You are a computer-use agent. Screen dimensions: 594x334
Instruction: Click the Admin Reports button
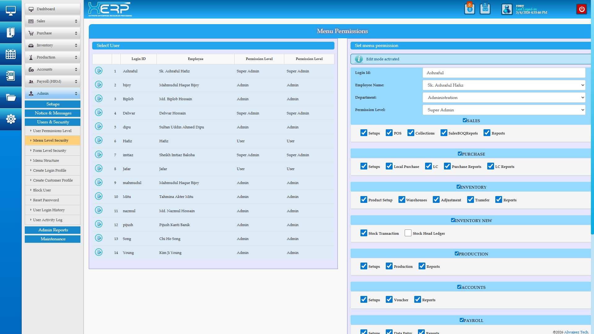click(x=53, y=230)
